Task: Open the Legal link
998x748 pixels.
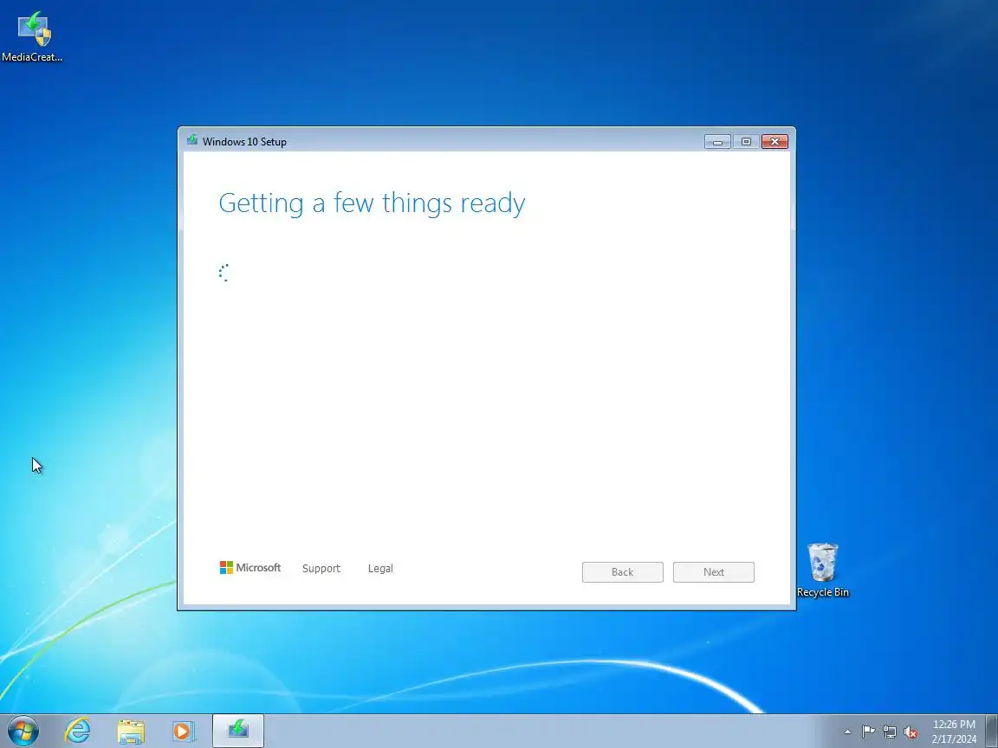Action: pyautogui.click(x=380, y=569)
